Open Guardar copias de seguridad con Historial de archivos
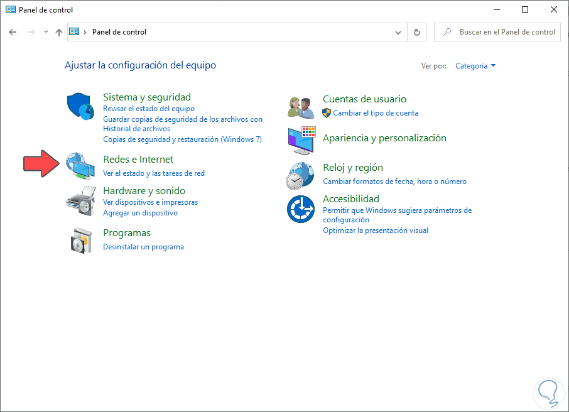The image size is (569, 412). click(x=183, y=124)
